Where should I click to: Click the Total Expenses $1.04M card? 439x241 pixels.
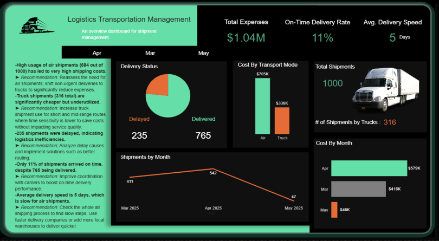tap(246, 31)
